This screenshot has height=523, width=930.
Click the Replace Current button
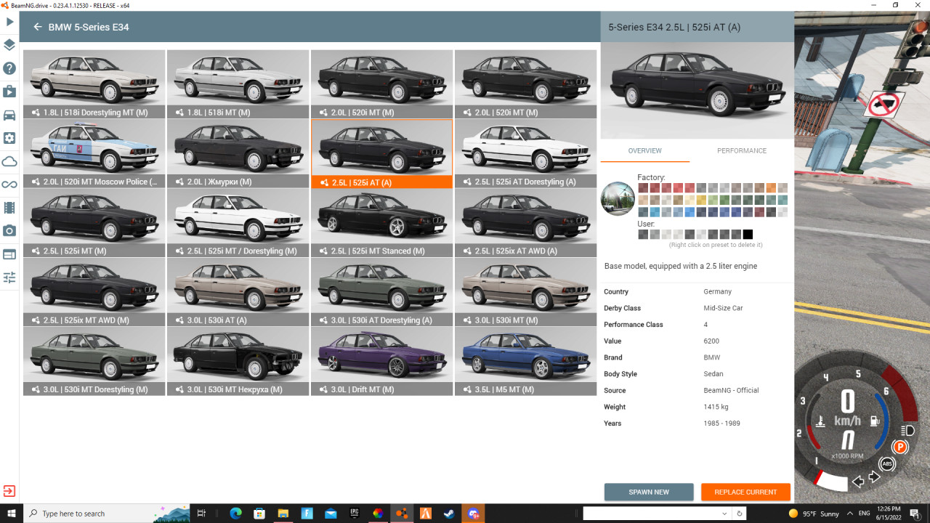click(x=745, y=492)
